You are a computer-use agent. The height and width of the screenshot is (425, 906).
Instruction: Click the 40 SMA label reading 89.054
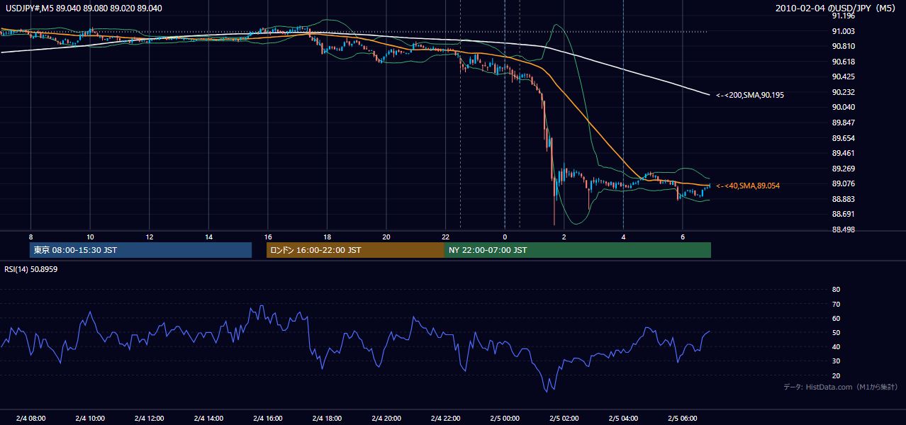pyautogui.click(x=747, y=186)
